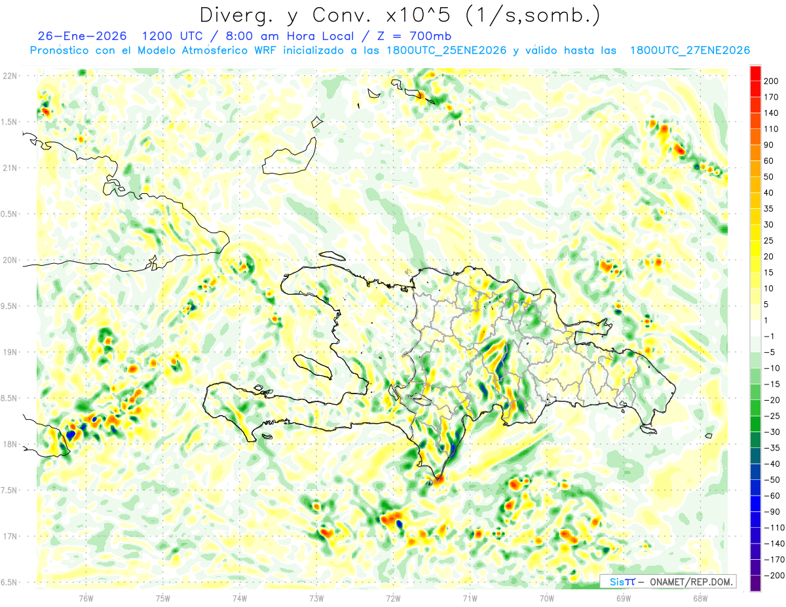Click the '70W' longitude label
The image size is (786, 607).
(546, 598)
